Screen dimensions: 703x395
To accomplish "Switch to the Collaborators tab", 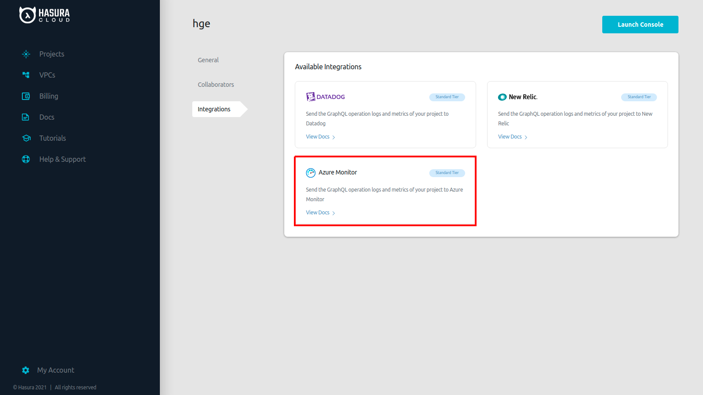I will tap(215, 85).
